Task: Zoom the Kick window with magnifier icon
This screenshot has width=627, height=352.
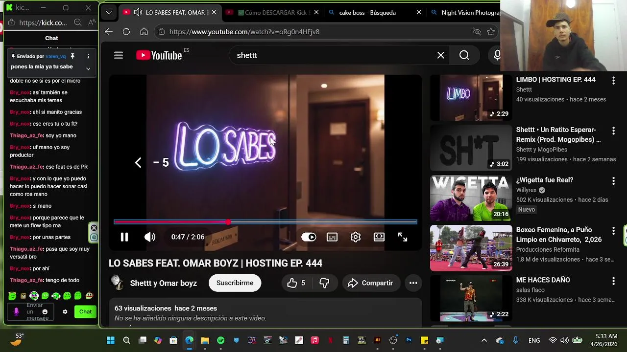Action: [77, 22]
